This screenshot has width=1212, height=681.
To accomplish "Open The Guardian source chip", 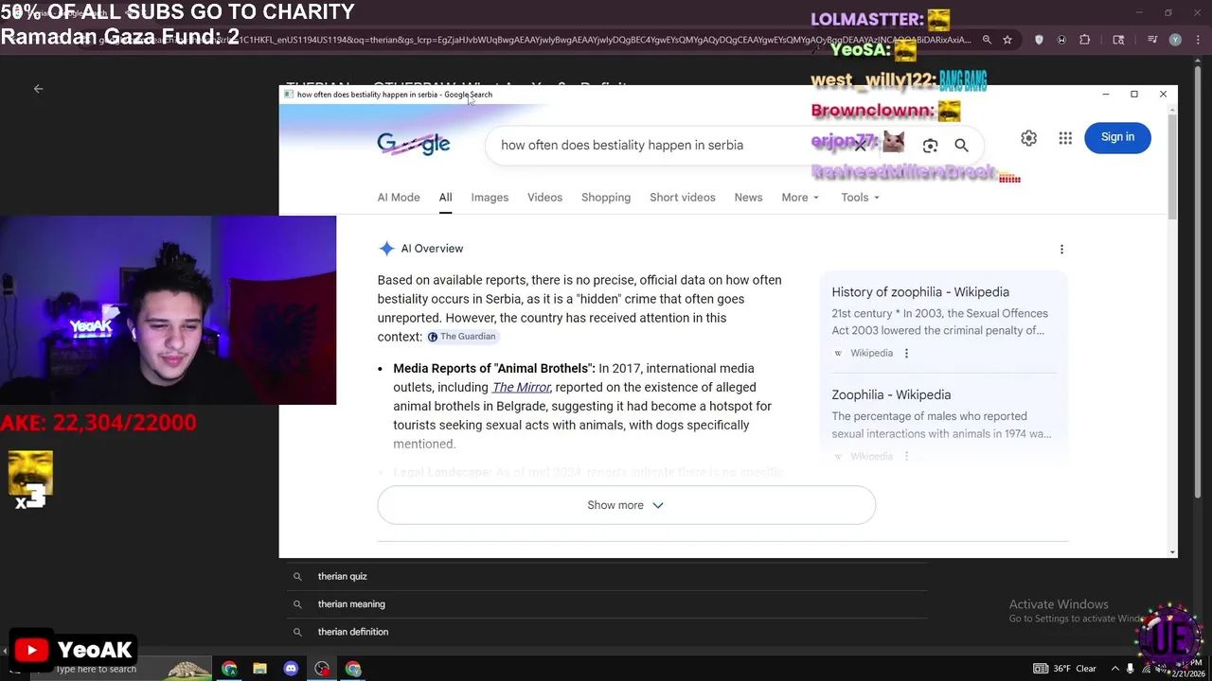I will pyautogui.click(x=462, y=337).
